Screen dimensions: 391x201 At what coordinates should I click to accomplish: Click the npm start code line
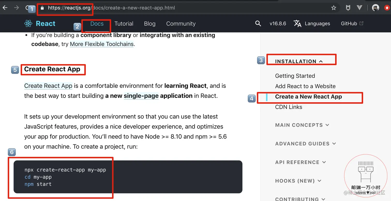coord(38,184)
